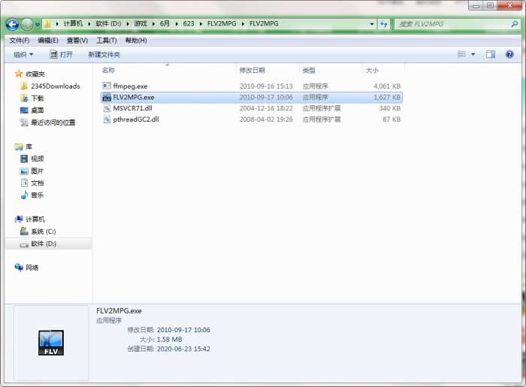Click the FLV2MPG.exe file icon in the list
Image resolution: width=526 pixels, height=387 pixels.
point(107,97)
